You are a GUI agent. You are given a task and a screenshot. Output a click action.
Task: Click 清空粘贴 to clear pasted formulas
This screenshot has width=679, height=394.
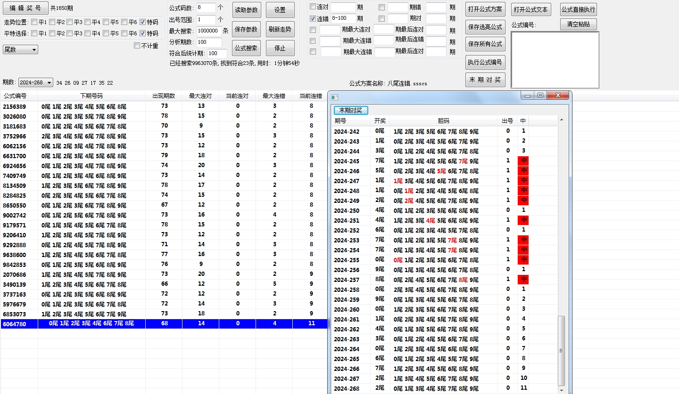pyautogui.click(x=578, y=24)
